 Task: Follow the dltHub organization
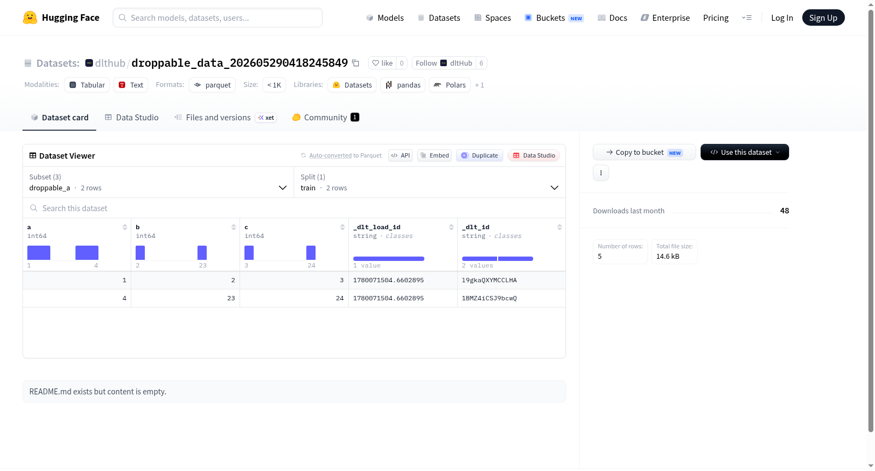click(444, 63)
